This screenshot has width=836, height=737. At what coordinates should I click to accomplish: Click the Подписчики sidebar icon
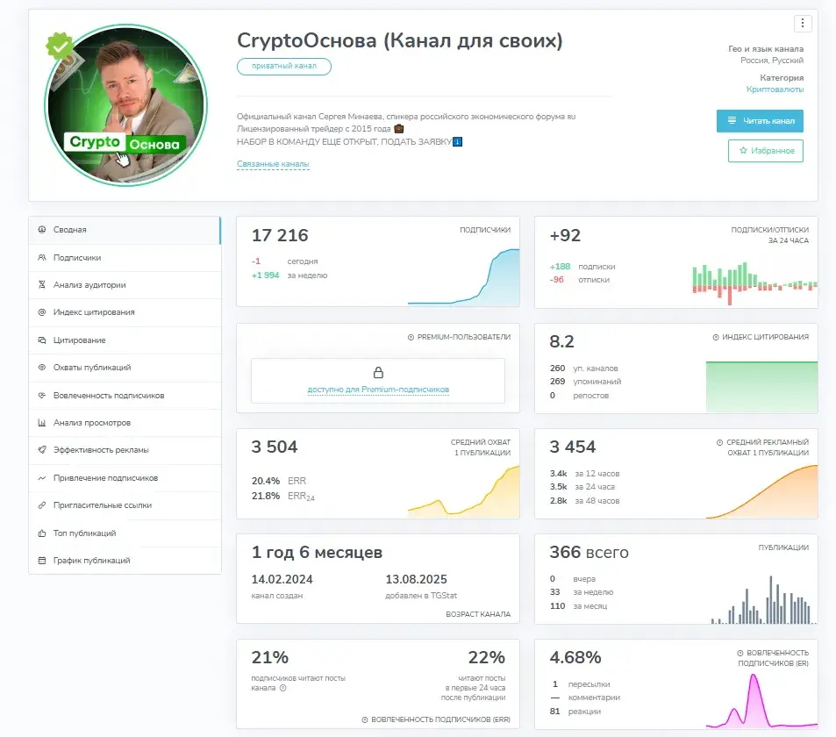pos(42,258)
